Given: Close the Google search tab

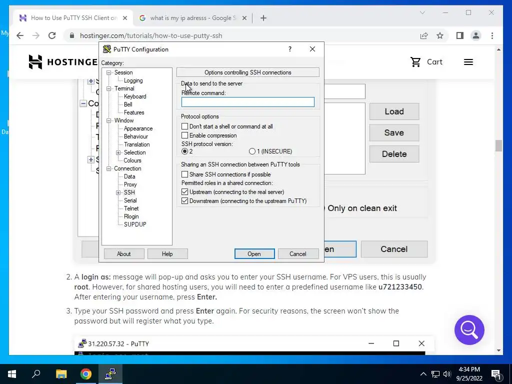Looking at the screenshot, I should pos(244,18).
